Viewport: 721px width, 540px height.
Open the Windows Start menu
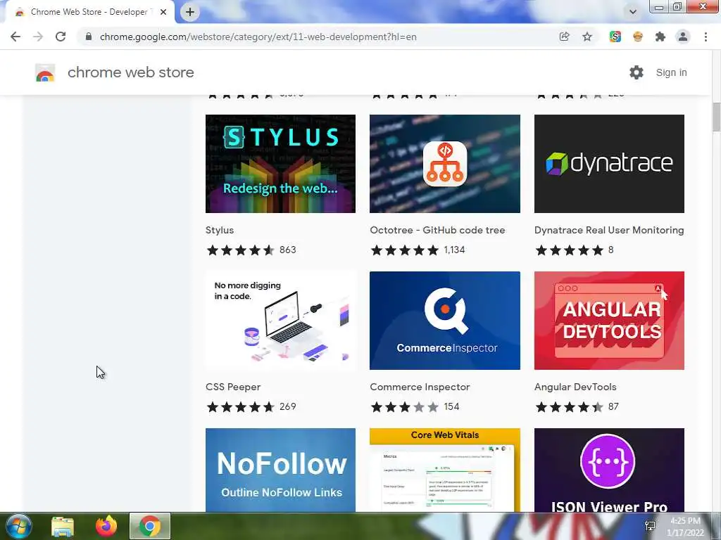(18, 526)
